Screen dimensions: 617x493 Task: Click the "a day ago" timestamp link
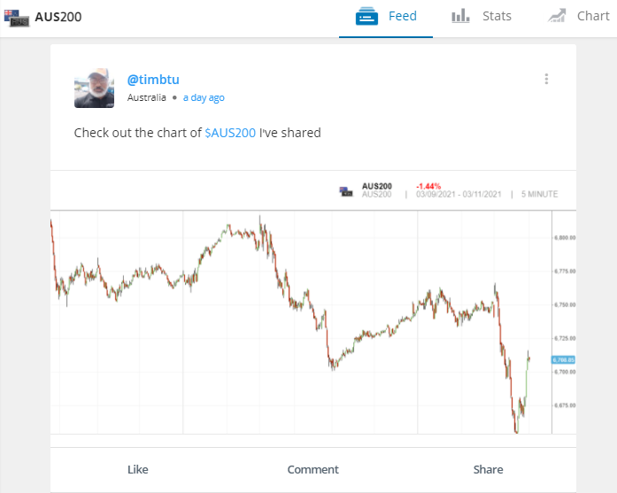[204, 97]
